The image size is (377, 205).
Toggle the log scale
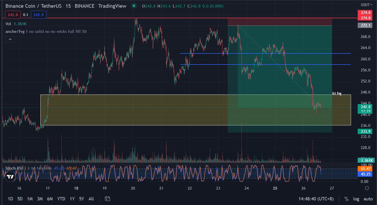point(356,199)
